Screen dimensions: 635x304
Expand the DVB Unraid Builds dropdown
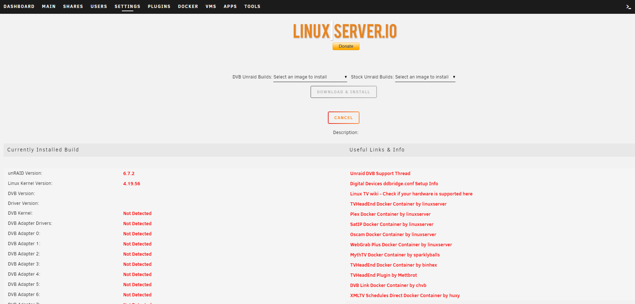[310, 77]
